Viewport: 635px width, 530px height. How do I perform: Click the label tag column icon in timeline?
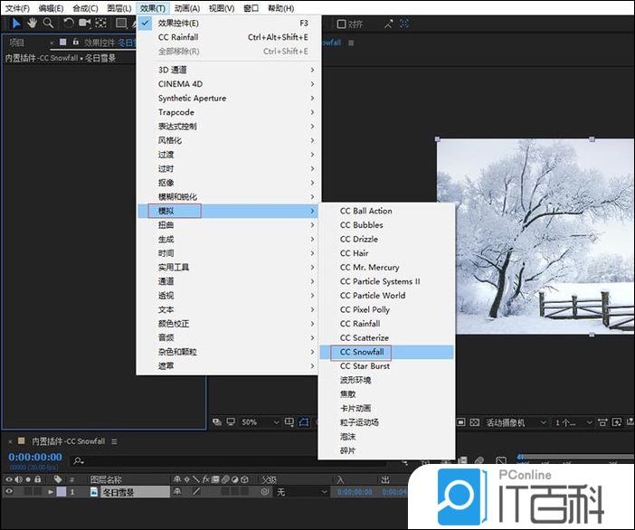[x=58, y=479]
